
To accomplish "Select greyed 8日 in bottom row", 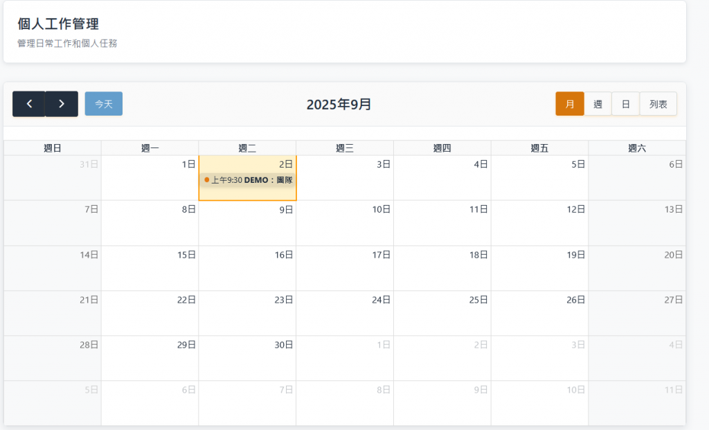I will tap(384, 390).
